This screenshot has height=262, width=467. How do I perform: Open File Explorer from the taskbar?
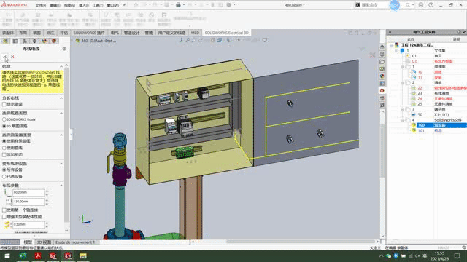tap(82, 255)
